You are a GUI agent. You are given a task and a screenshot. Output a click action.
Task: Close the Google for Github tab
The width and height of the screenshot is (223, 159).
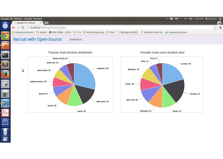(x=41, y=23)
